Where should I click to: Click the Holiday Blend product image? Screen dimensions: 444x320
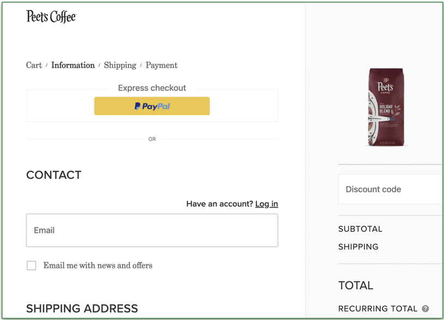tap(386, 107)
